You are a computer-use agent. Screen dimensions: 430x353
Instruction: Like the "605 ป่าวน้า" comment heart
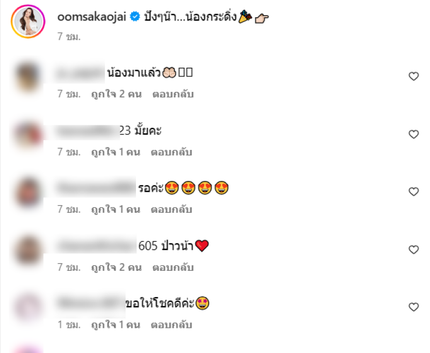[413, 250]
